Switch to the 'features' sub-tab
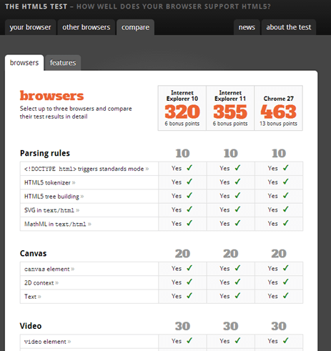 63,63
